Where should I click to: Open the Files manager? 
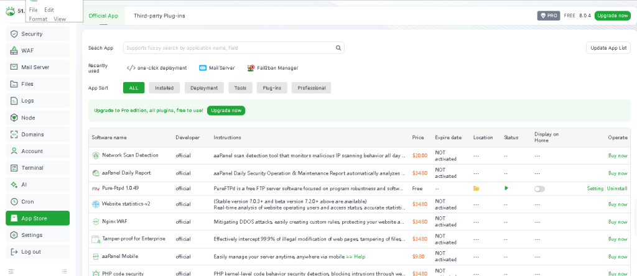pos(37,84)
